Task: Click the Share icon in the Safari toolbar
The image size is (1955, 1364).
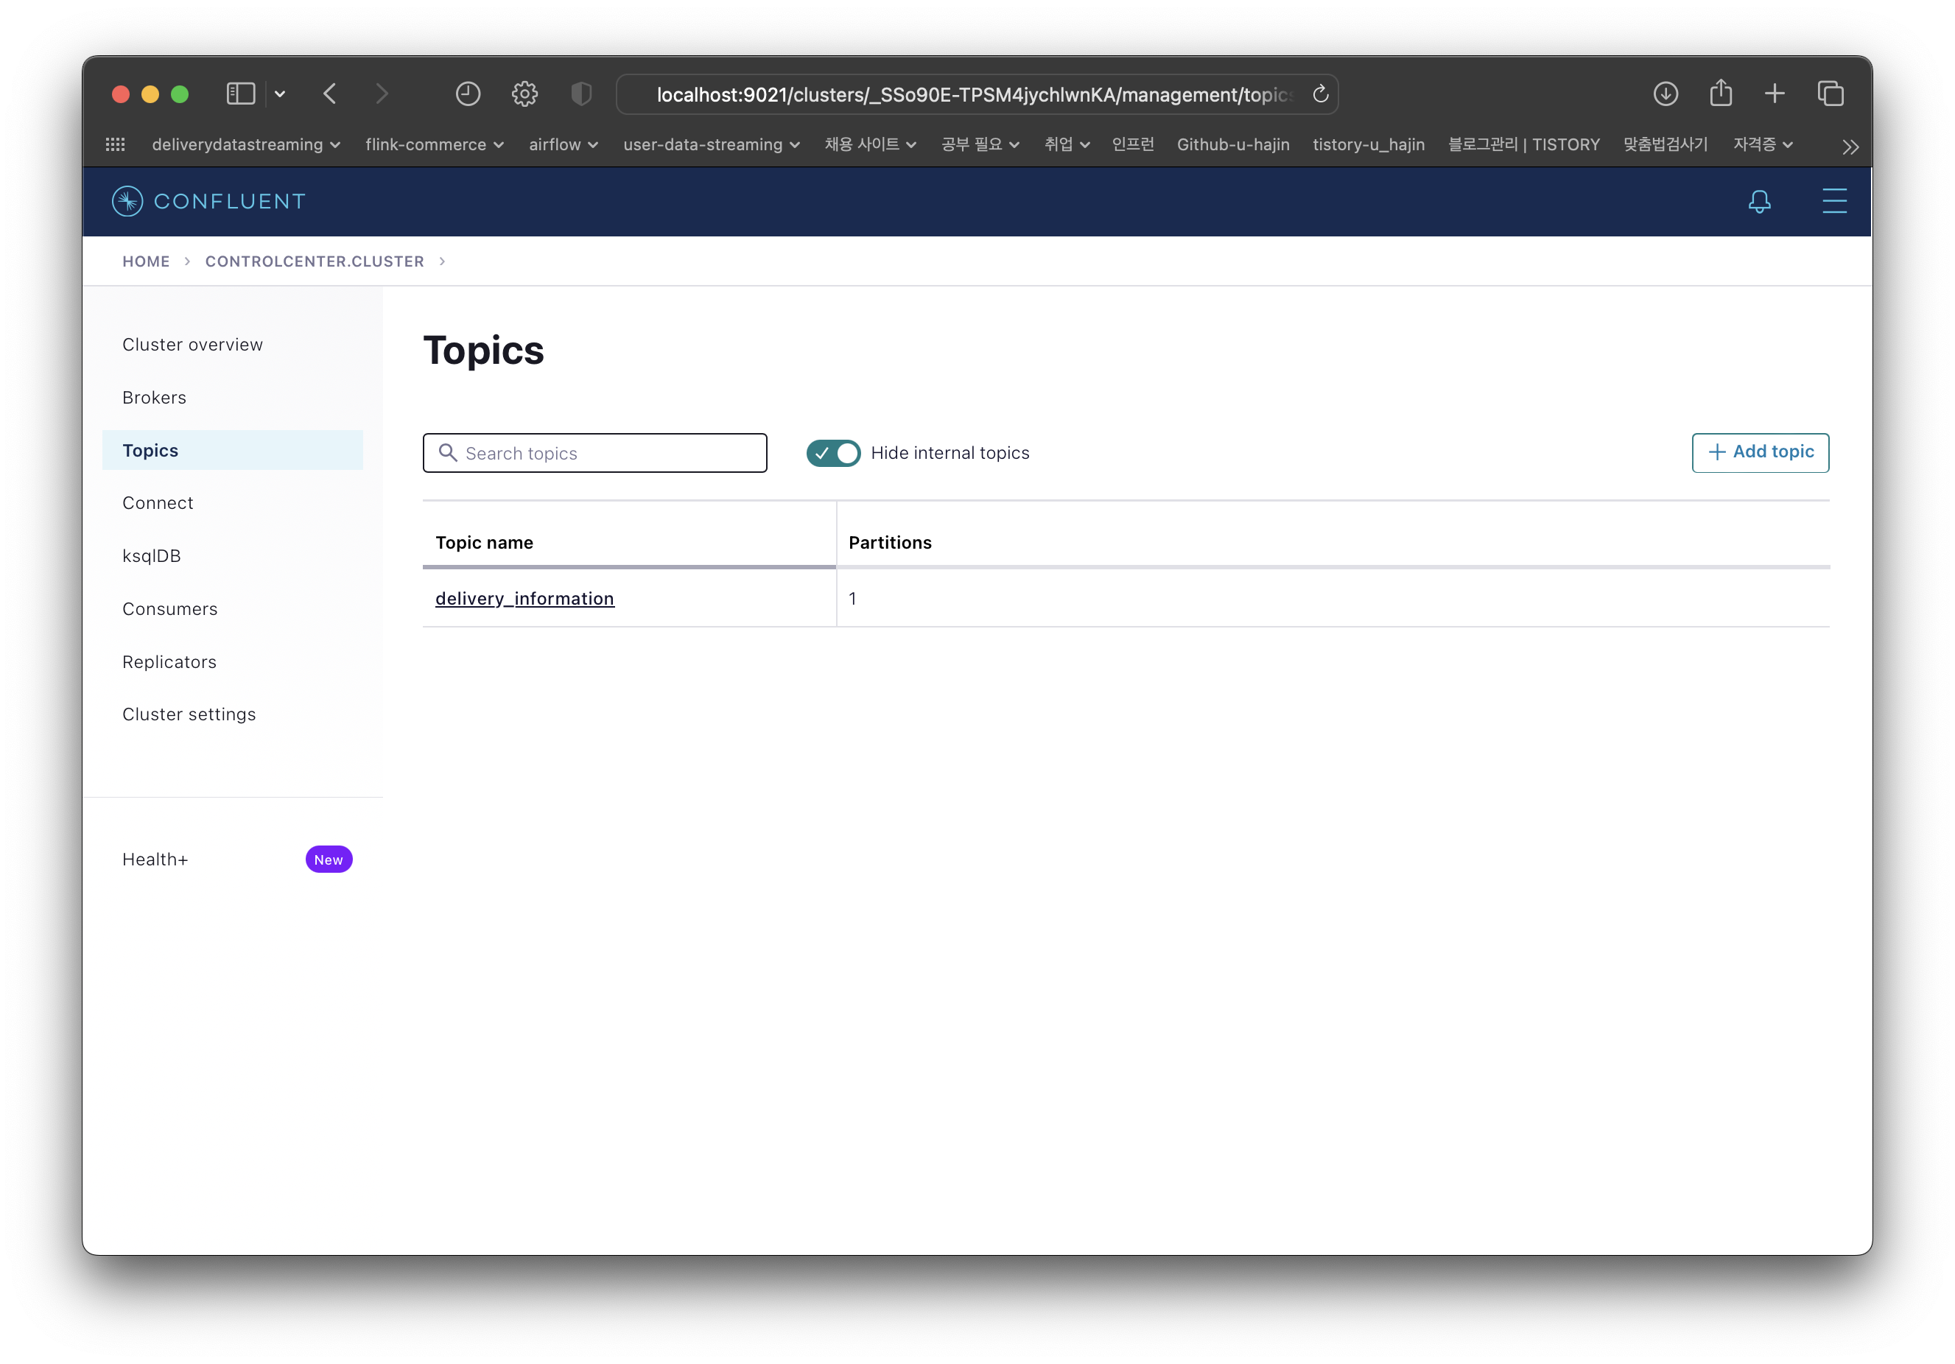Action: point(1721,93)
